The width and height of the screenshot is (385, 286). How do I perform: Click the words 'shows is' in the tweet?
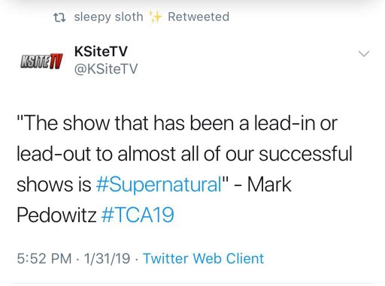pos(54,185)
